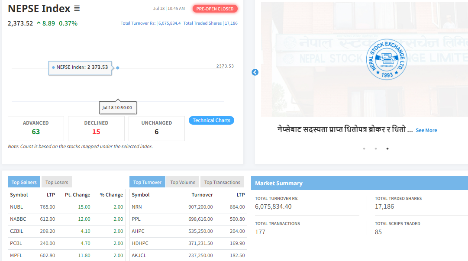Switch to the Top Gainers tab
Image resolution: width=468 pixels, height=261 pixels.
(24, 182)
